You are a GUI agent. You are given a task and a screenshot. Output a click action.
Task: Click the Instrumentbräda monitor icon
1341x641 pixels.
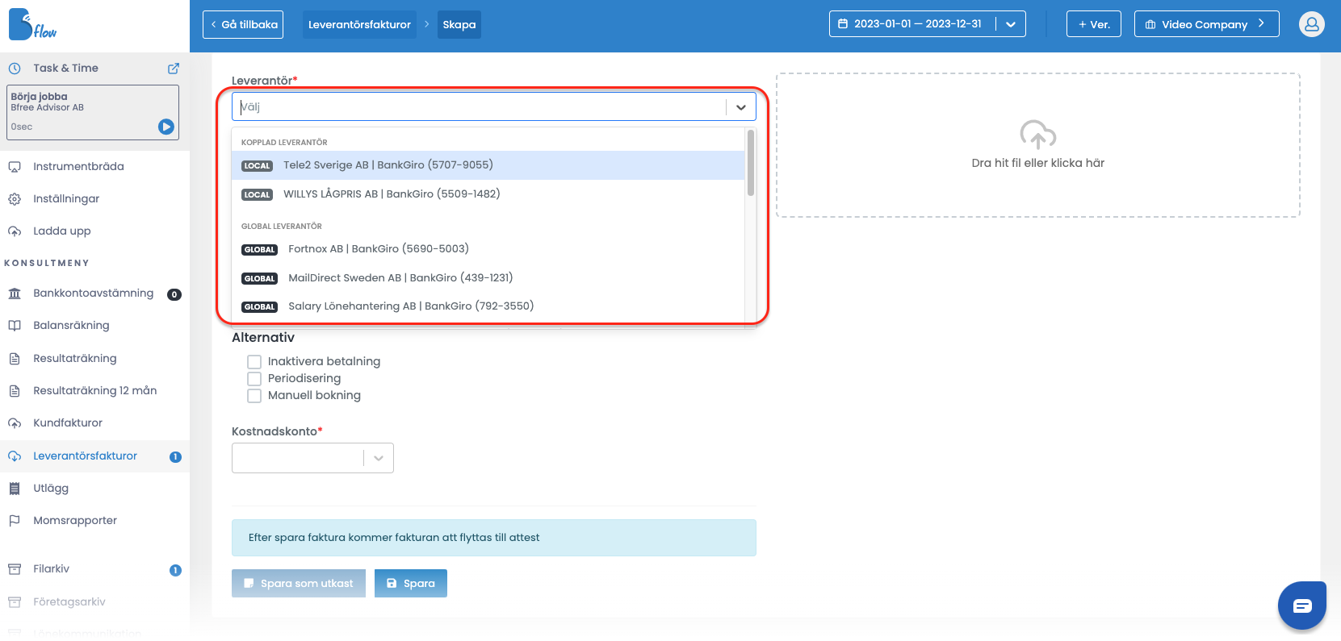[x=15, y=167]
